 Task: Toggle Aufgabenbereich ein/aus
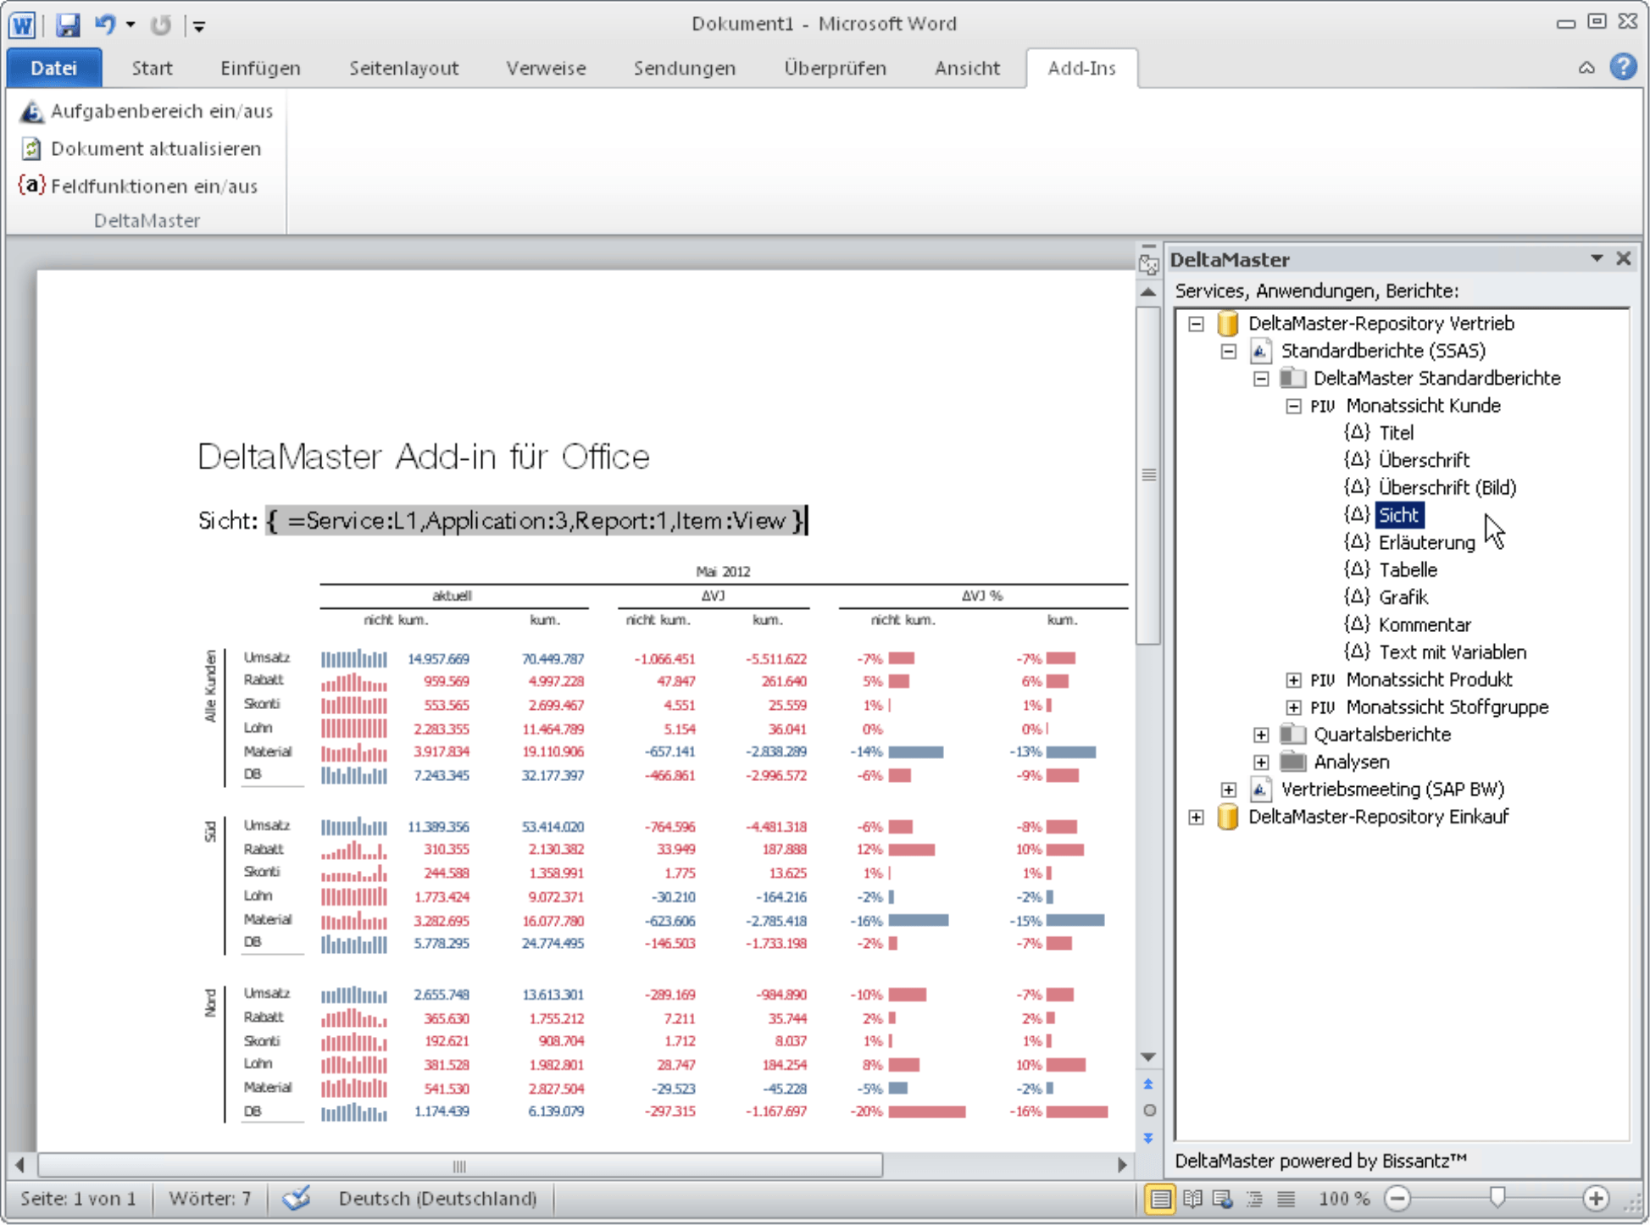tap(147, 111)
